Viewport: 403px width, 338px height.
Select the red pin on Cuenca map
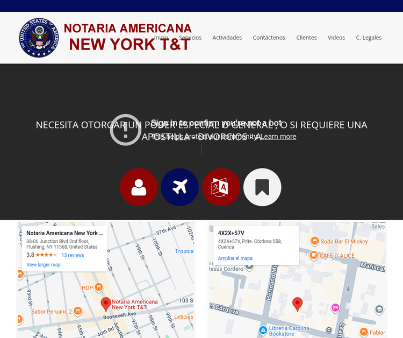coord(297,304)
